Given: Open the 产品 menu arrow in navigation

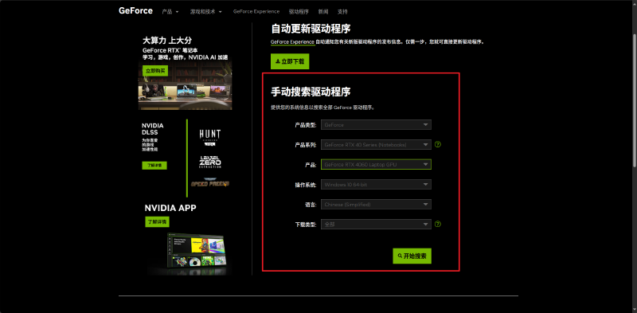Looking at the screenshot, I should point(177,12).
